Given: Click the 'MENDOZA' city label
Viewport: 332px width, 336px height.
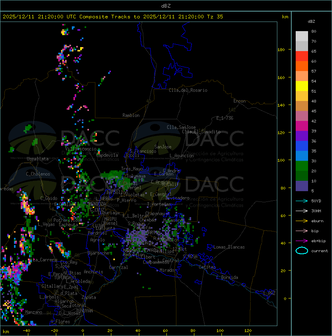Looking at the screenshot, I should [97, 204].
